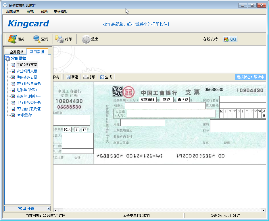
Task: Click the 新建 button in cheque toolbar
Action: (x=72, y=77)
